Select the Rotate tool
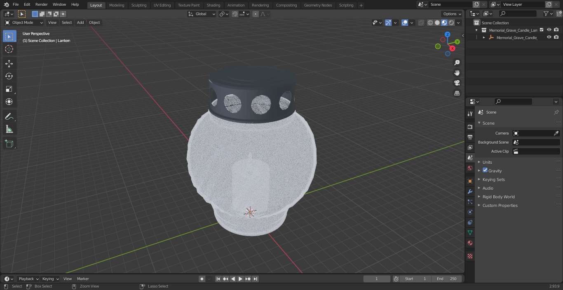 tap(9, 76)
